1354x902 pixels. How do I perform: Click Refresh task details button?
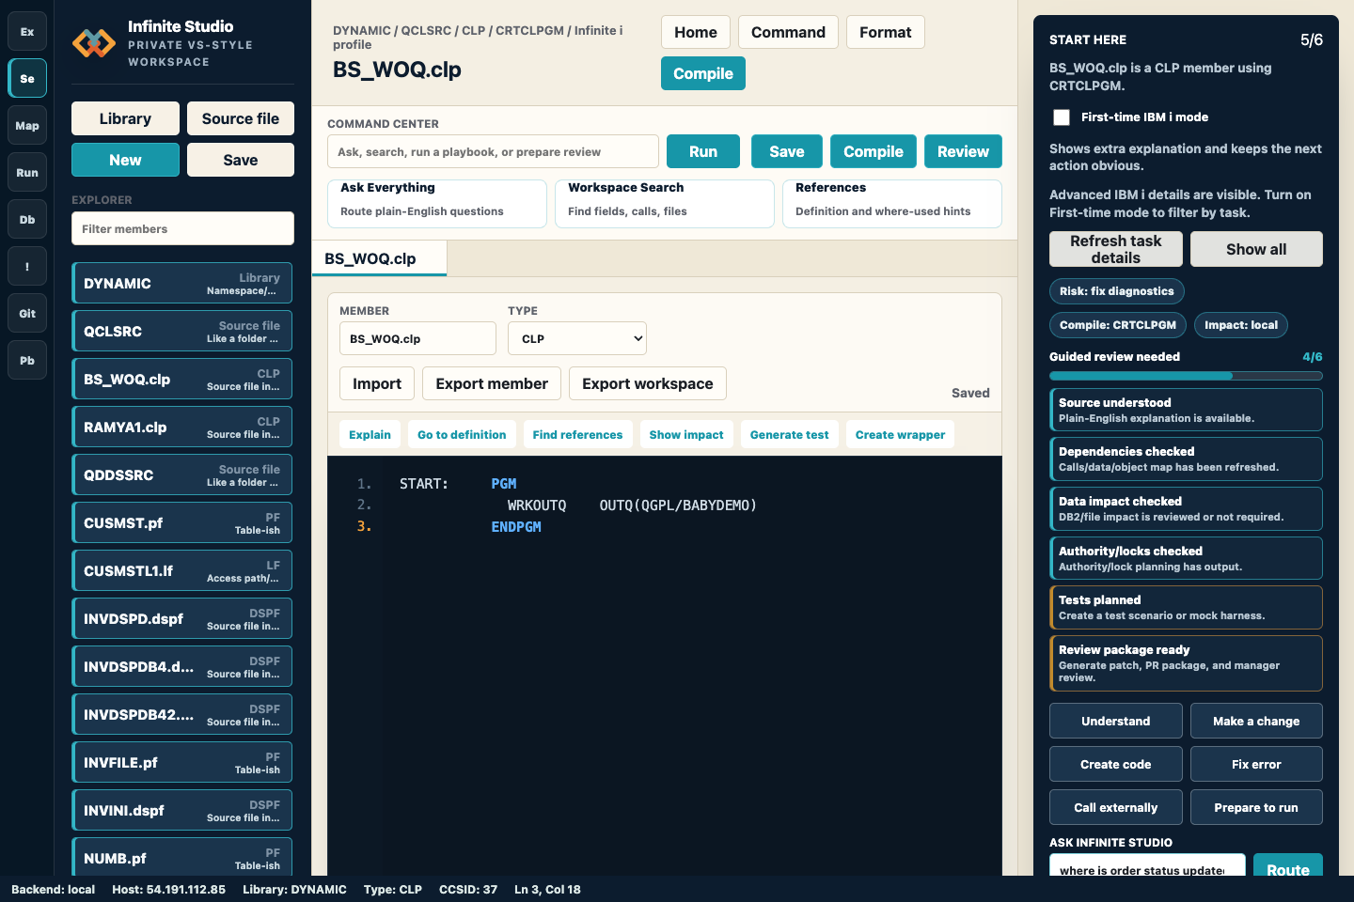point(1115,249)
